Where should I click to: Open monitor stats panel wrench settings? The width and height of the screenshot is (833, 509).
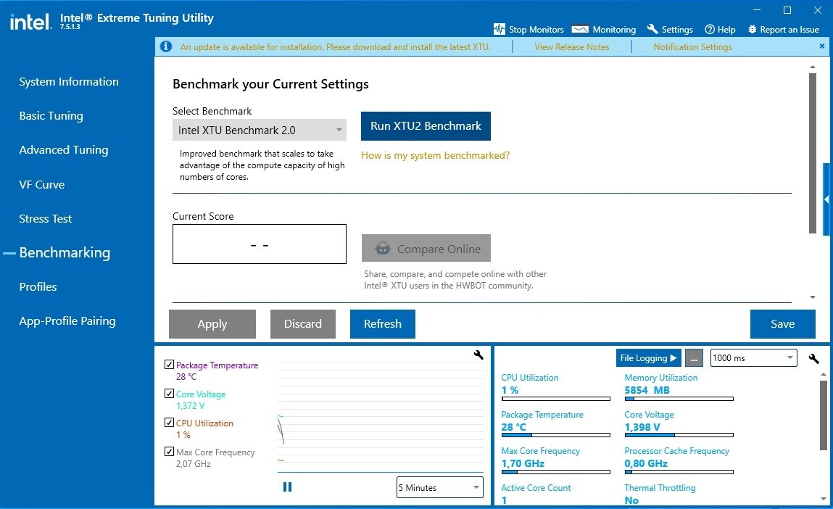(814, 358)
